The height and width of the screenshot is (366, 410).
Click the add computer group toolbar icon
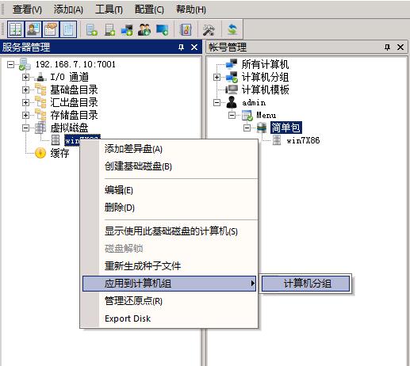[x=127, y=29]
